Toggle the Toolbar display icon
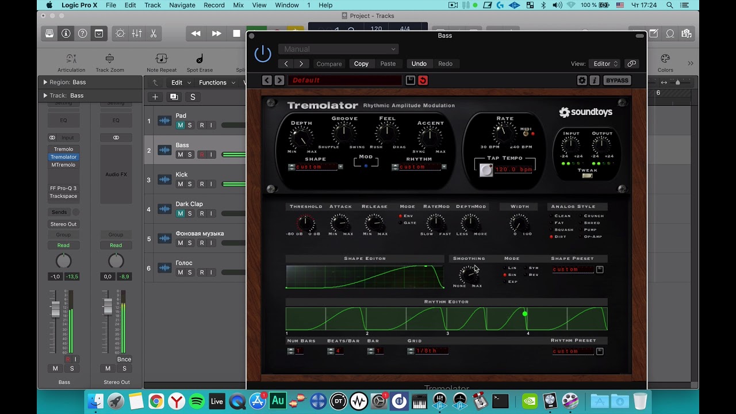The width and height of the screenshot is (736, 414). click(x=99, y=33)
